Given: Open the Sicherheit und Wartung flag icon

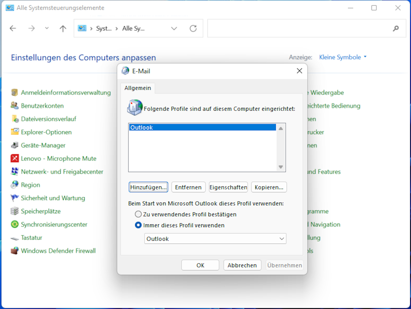Looking at the screenshot, I should 15,198.
